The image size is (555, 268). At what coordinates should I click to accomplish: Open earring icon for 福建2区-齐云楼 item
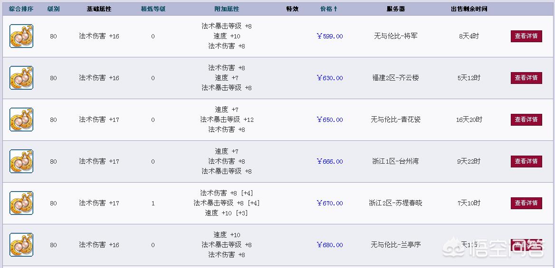(x=21, y=78)
